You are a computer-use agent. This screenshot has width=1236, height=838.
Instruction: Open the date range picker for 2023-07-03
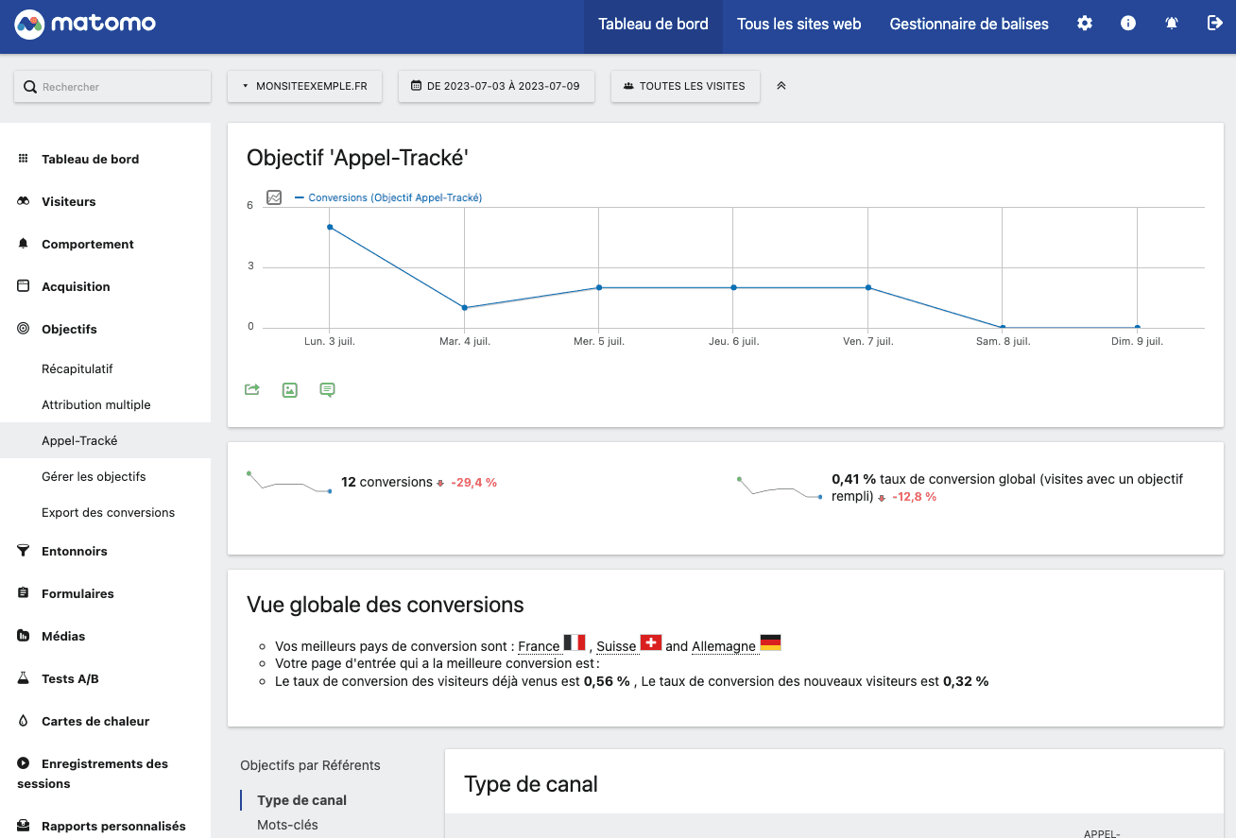click(496, 86)
